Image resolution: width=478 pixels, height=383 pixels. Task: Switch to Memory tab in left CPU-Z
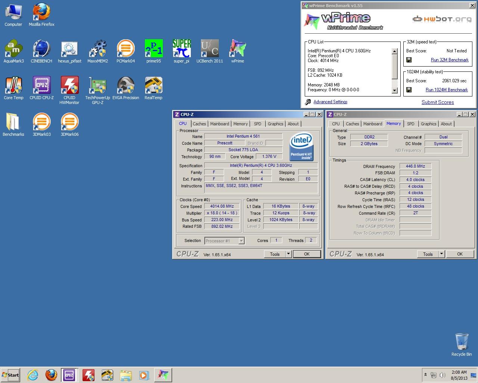(x=240, y=124)
